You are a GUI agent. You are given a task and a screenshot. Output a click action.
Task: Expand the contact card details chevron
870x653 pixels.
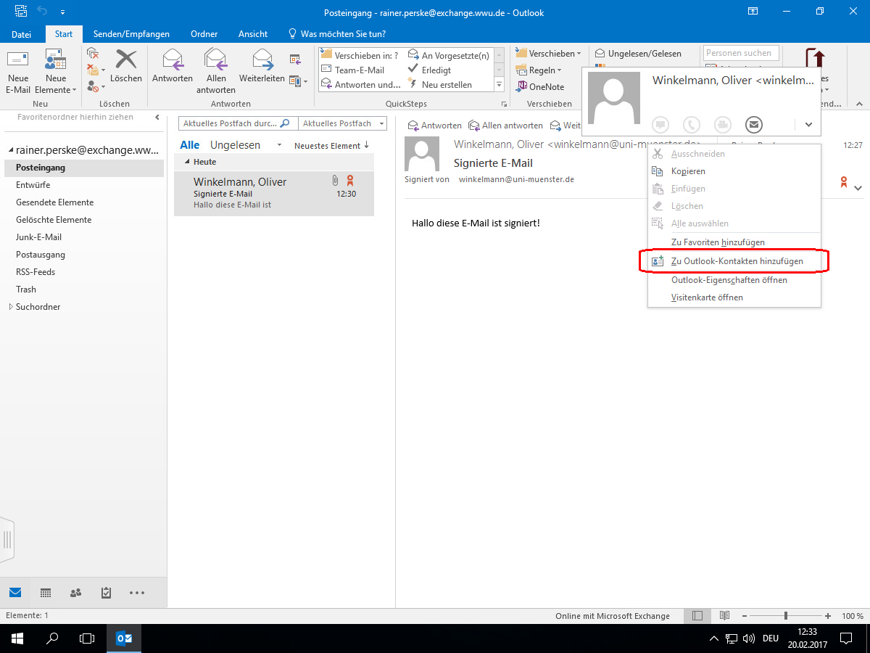808,125
